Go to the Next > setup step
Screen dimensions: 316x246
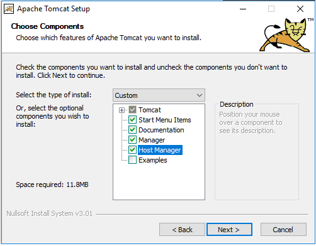(x=229, y=230)
